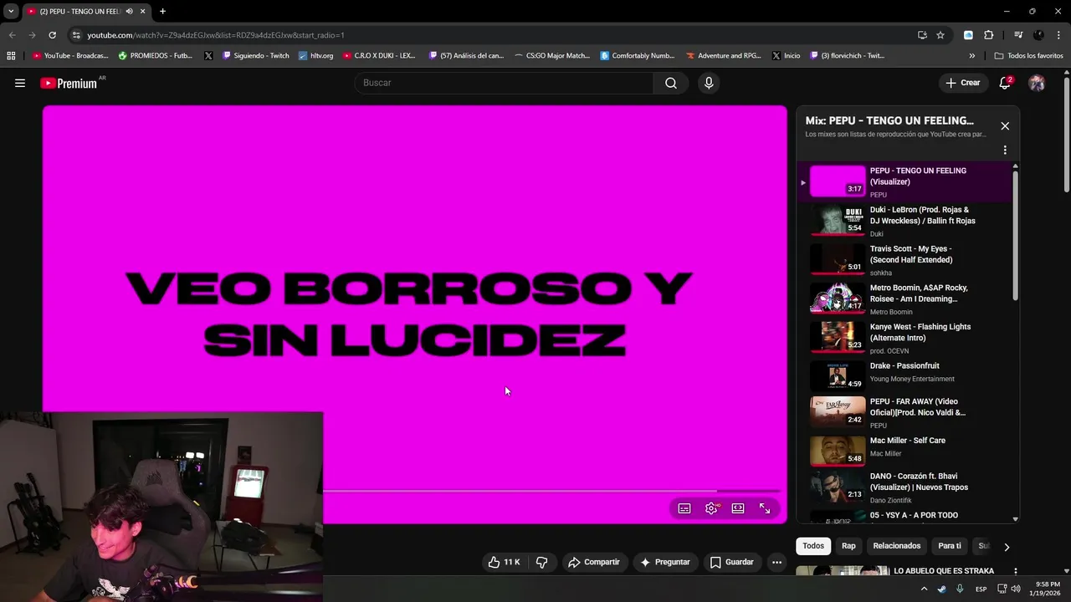Expand hidden bookmarks chevron
Screen dimensions: 1071x602
pyautogui.click(x=971, y=56)
